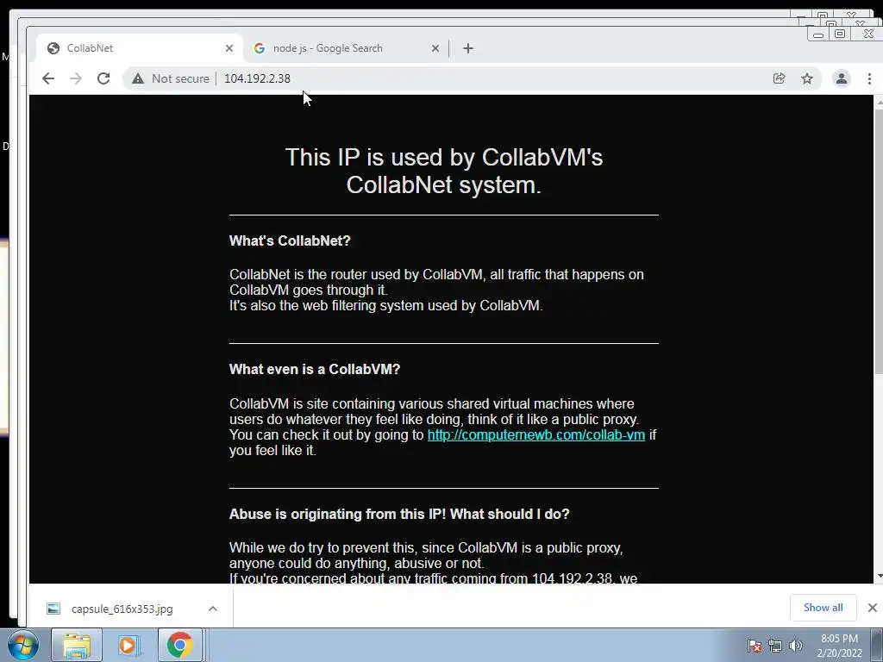Go back using the browser back arrow

(48, 78)
